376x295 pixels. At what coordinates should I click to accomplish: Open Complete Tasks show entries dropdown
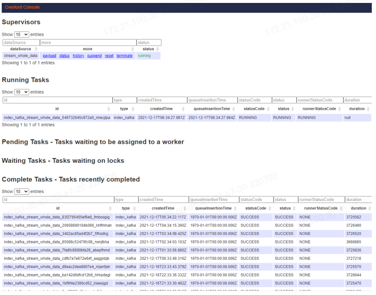(x=21, y=191)
